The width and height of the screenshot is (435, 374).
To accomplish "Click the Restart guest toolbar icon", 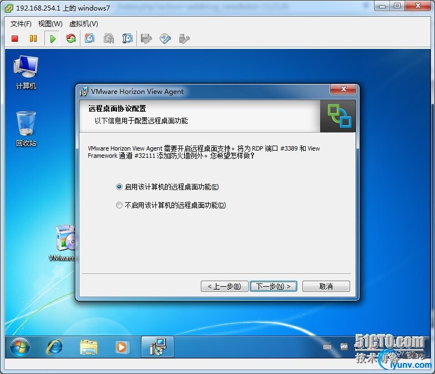I will click(x=71, y=38).
